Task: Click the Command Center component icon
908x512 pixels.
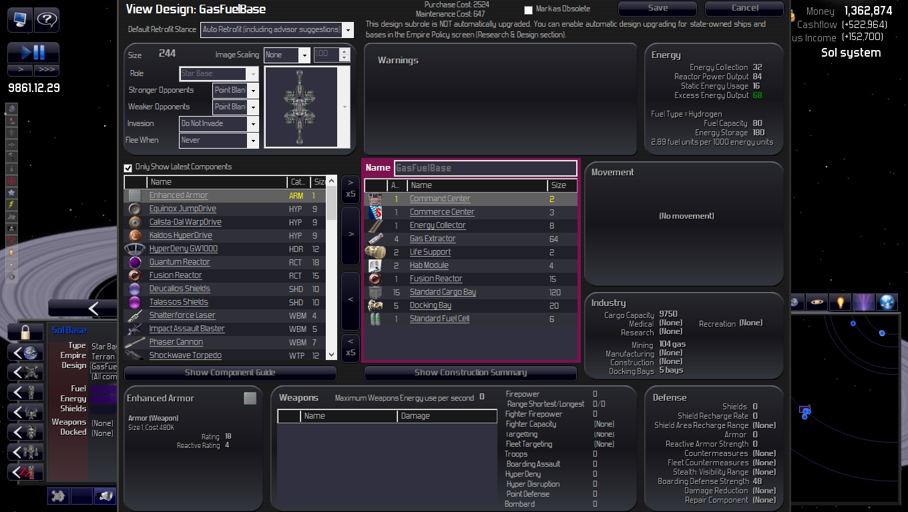Action: 375,199
